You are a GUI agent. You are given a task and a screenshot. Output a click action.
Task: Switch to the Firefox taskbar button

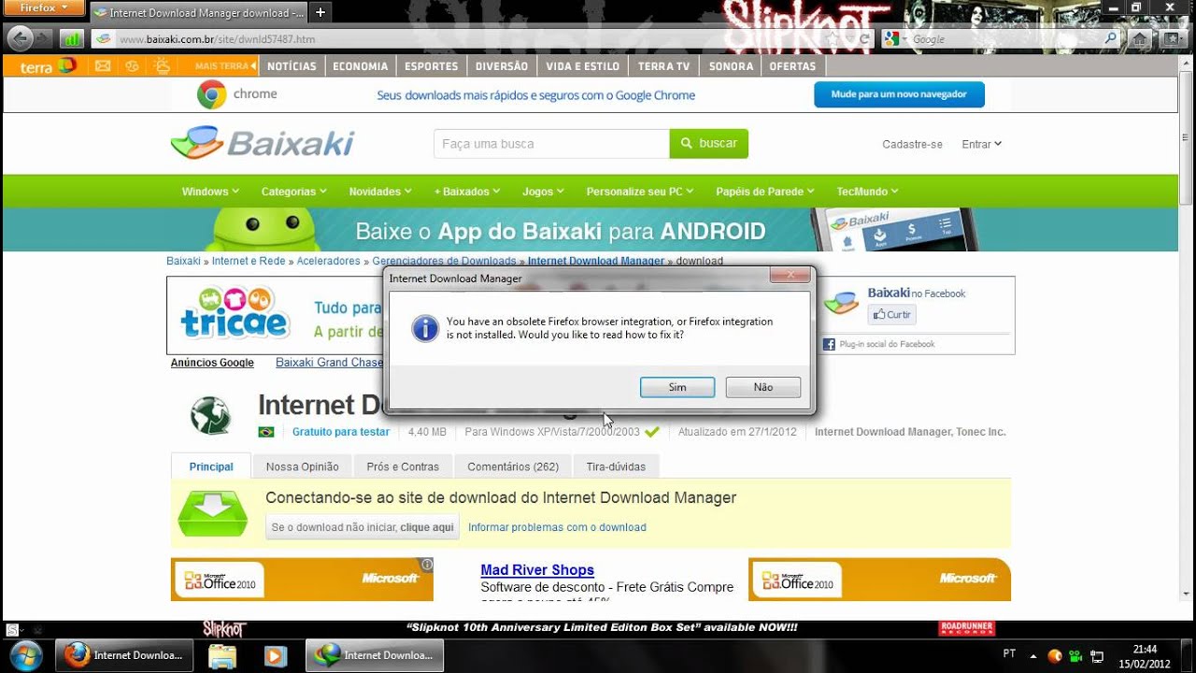124,656
